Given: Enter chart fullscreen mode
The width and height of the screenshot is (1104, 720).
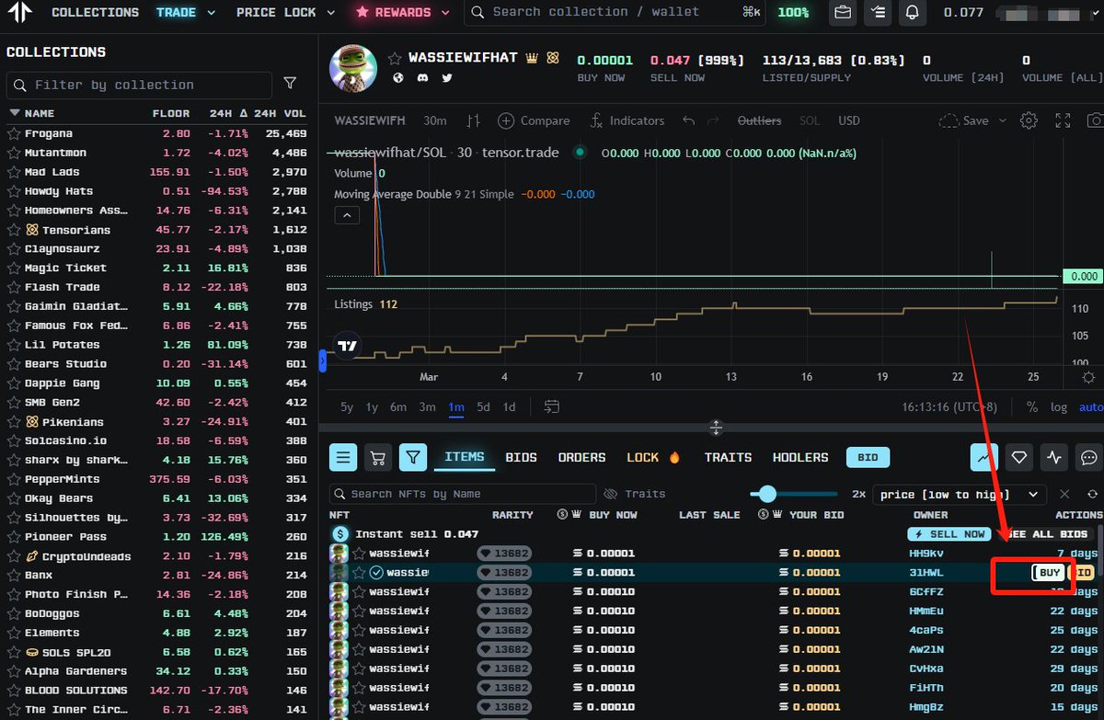Looking at the screenshot, I should [x=1063, y=120].
